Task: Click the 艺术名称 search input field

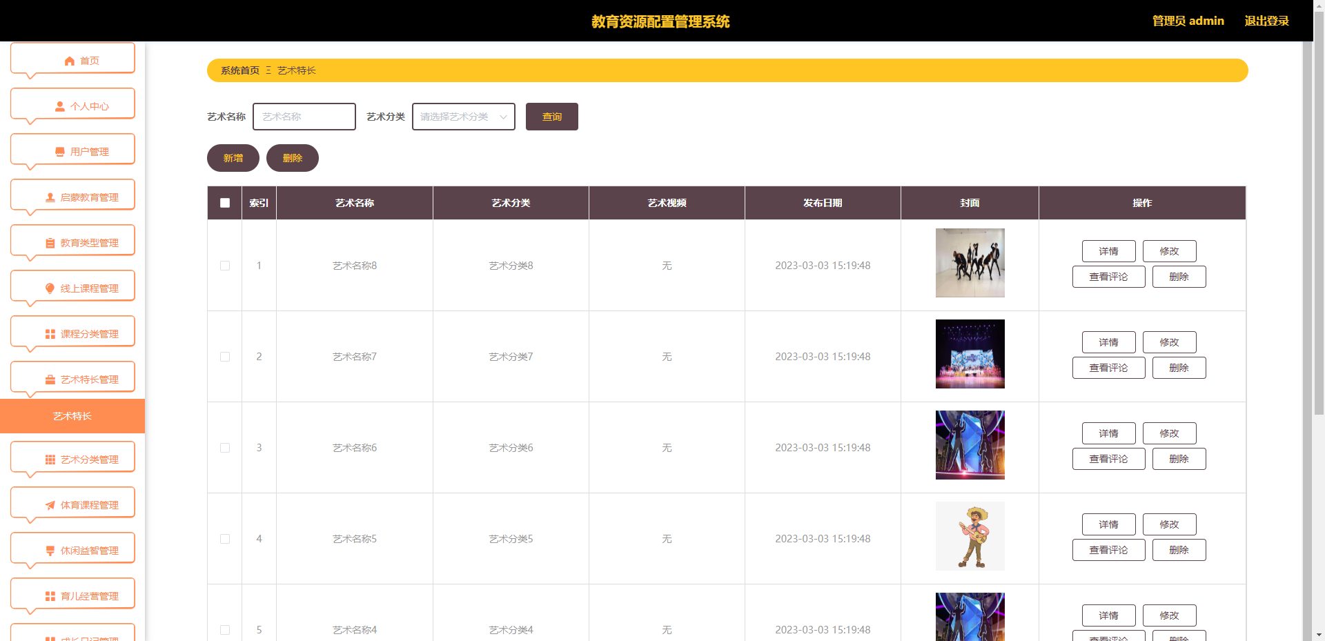Action: [304, 117]
